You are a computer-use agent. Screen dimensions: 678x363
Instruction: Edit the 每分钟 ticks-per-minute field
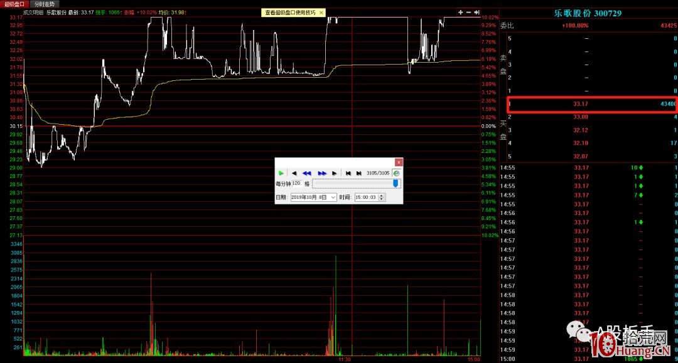pos(296,184)
